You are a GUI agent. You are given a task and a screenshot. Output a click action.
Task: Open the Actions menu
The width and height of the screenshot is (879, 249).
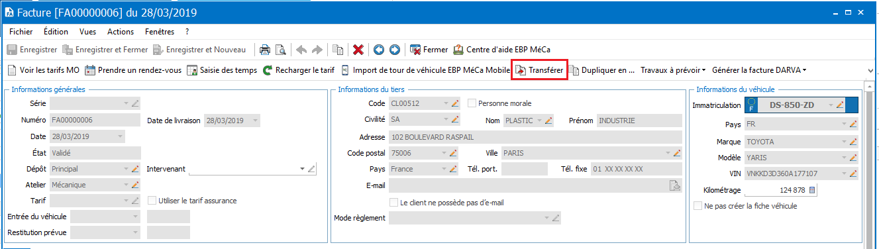[x=121, y=31]
